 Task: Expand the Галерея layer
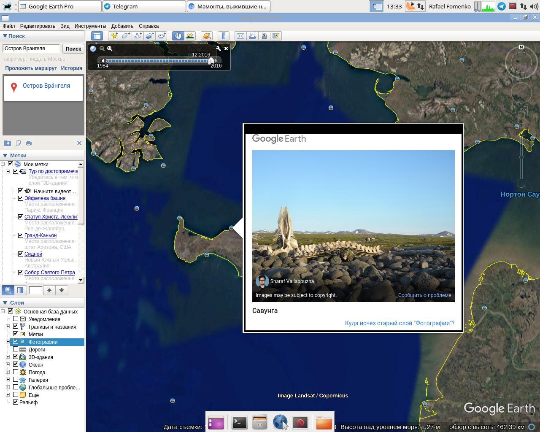pos(8,380)
